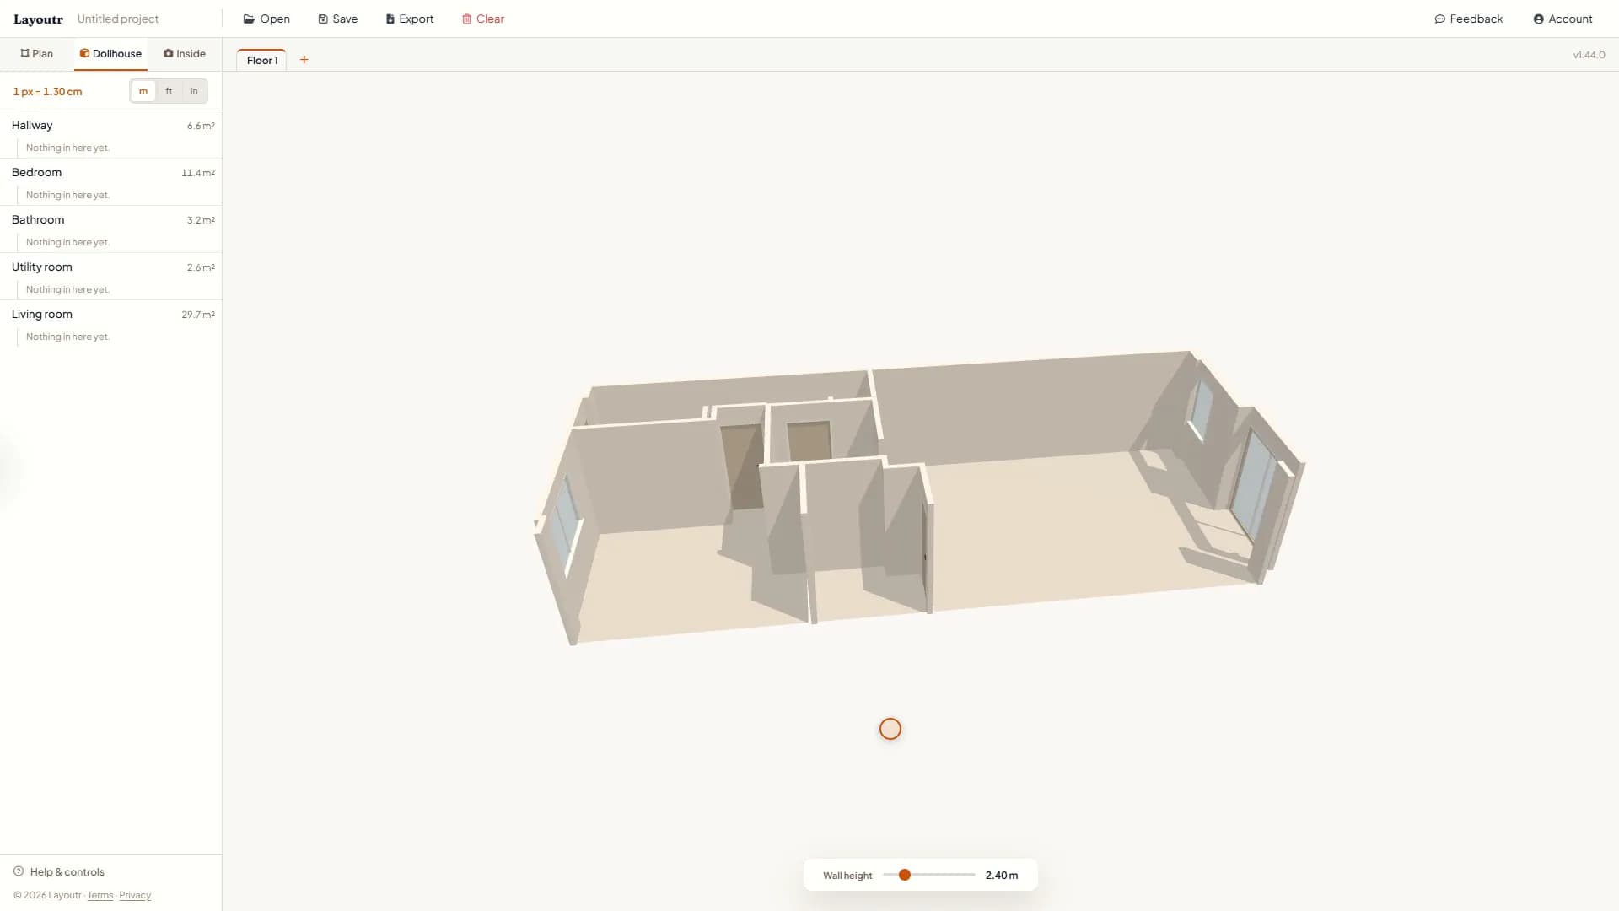Add a new floor with plus icon
Viewport: 1619px width, 911px height.
304,60
